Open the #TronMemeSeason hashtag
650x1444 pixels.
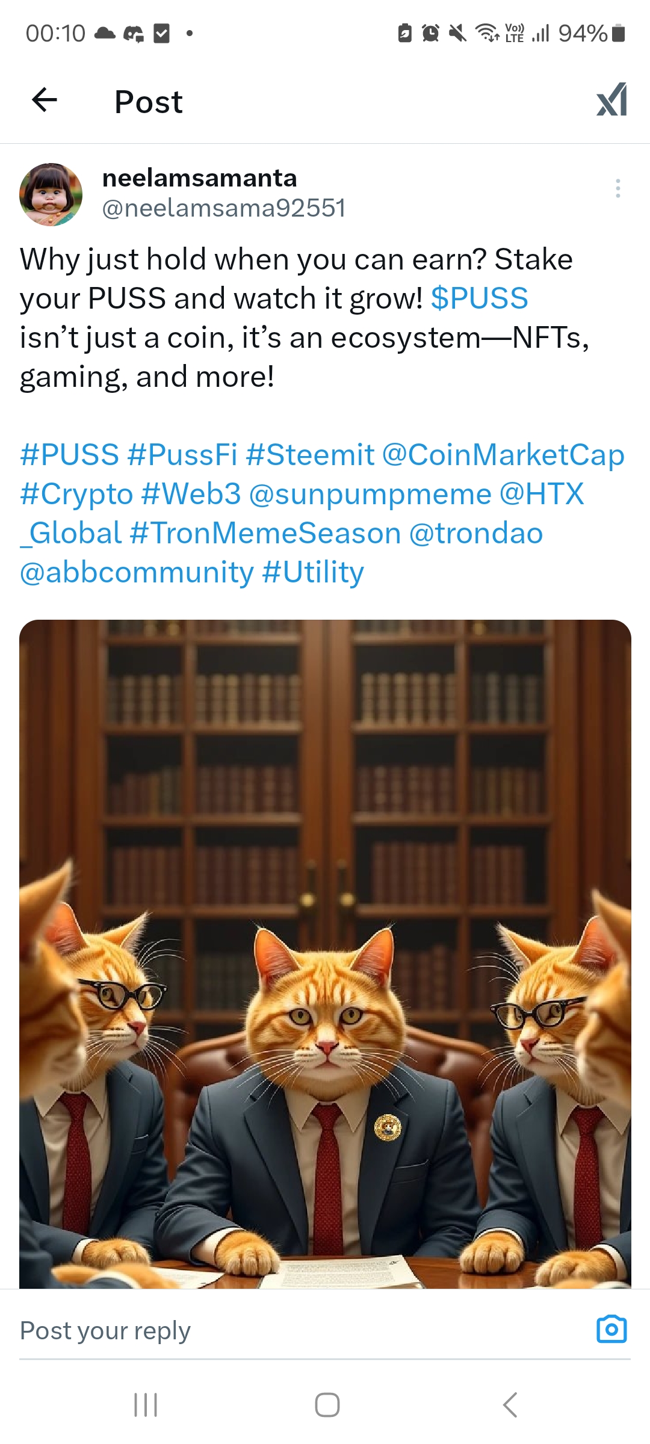pos(265,533)
